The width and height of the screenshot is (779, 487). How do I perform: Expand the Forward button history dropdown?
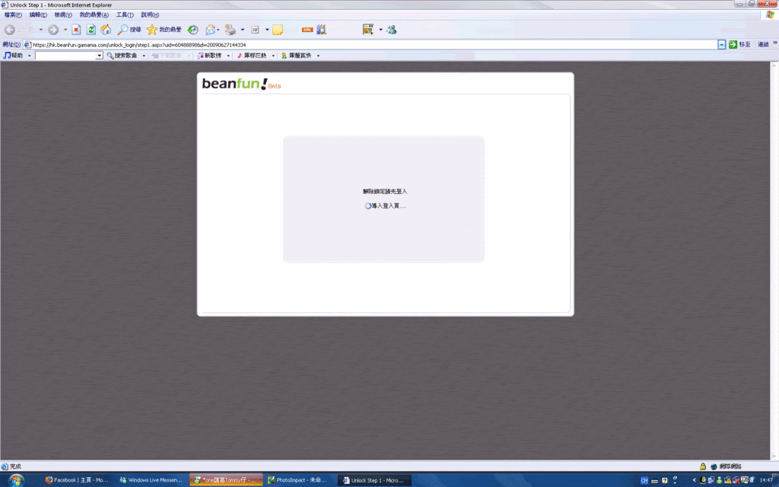coord(65,30)
